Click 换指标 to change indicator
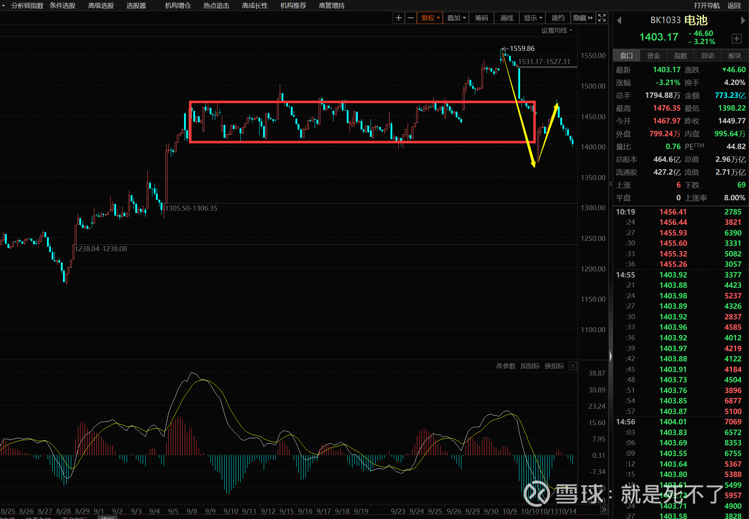Image resolution: width=749 pixels, height=519 pixels. [554, 366]
